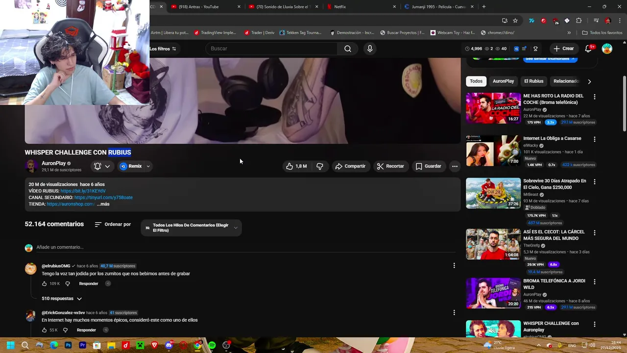Click the vidIQ trophy icon in header
The width and height of the screenshot is (627, 353).
coord(535,49)
